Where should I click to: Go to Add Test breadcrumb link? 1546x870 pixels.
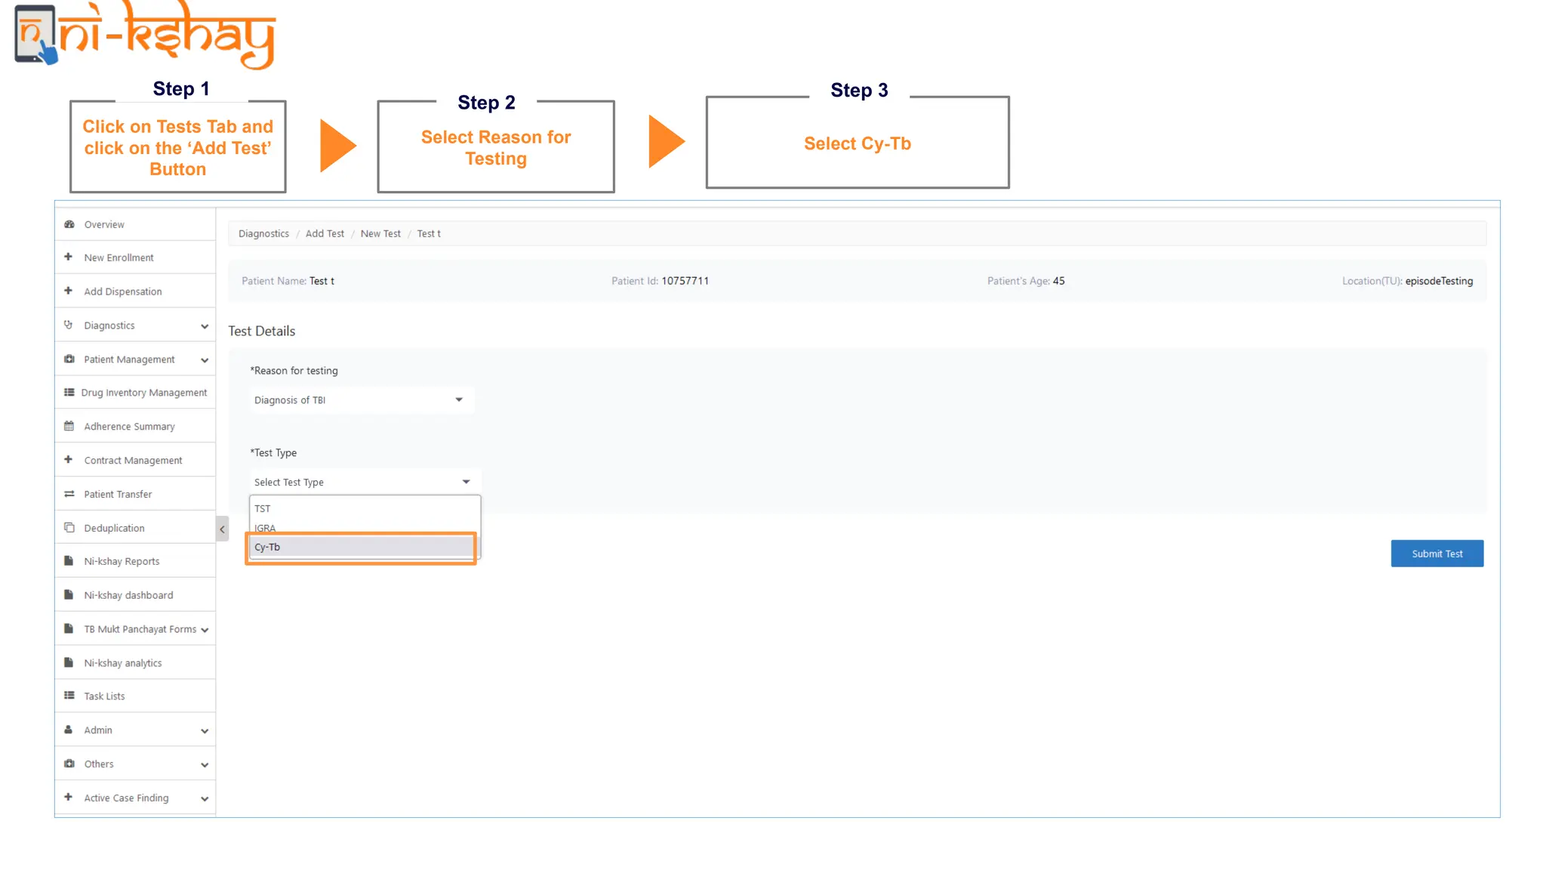point(325,233)
